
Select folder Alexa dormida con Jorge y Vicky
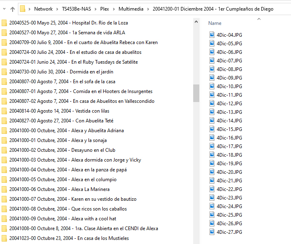75,160
